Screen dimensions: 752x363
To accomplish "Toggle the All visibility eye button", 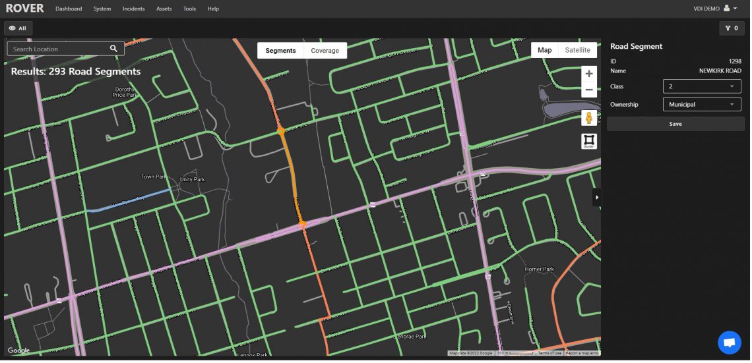I will click(18, 28).
